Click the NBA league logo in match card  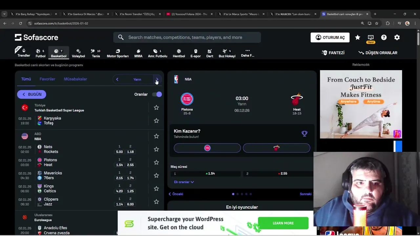176,79
